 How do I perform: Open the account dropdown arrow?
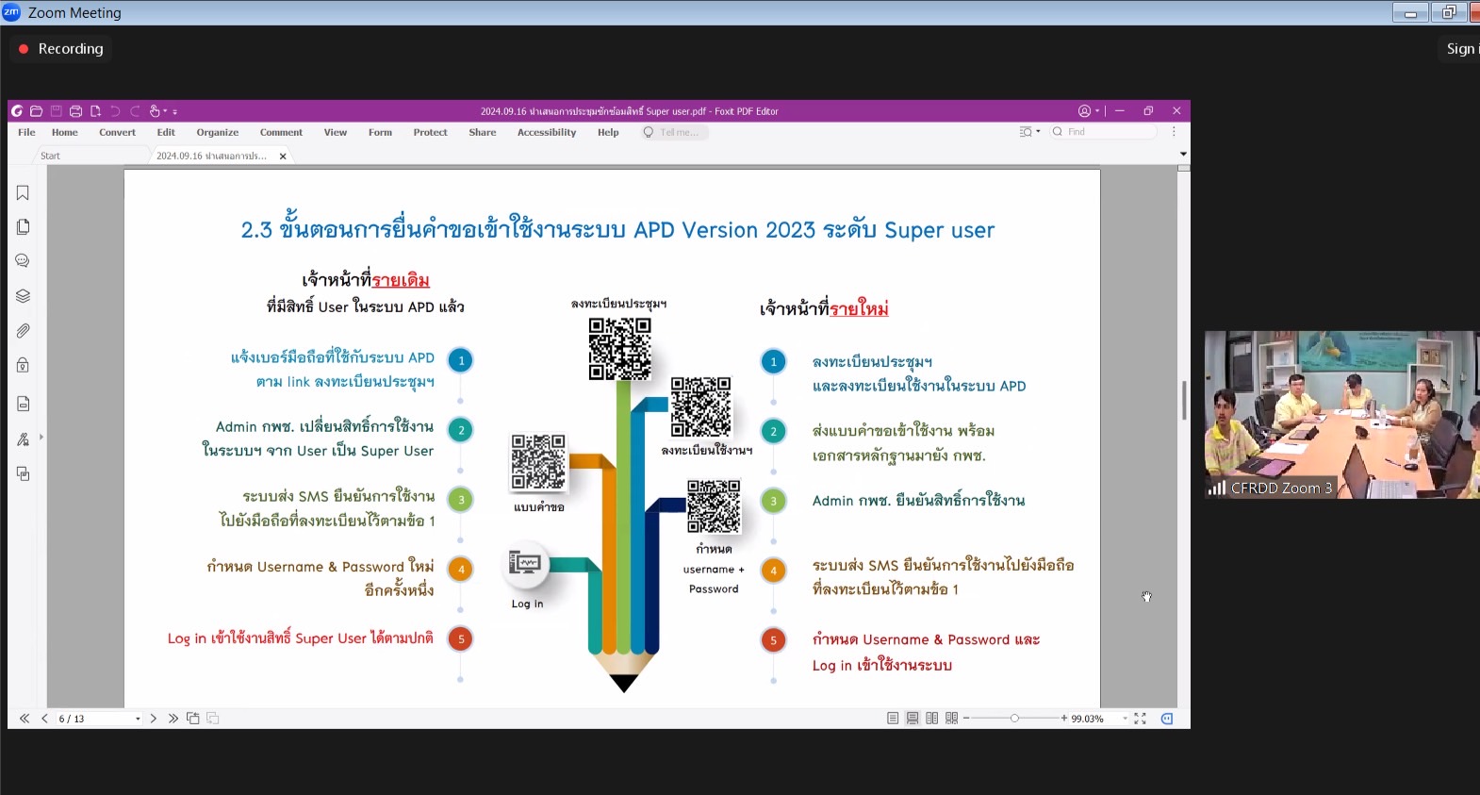click(x=1097, y=111)
